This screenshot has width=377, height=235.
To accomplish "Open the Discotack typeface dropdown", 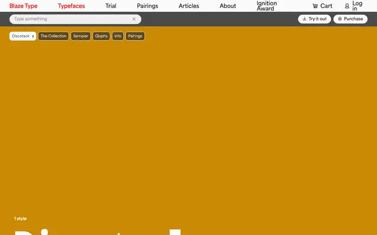I will point(23,36).
